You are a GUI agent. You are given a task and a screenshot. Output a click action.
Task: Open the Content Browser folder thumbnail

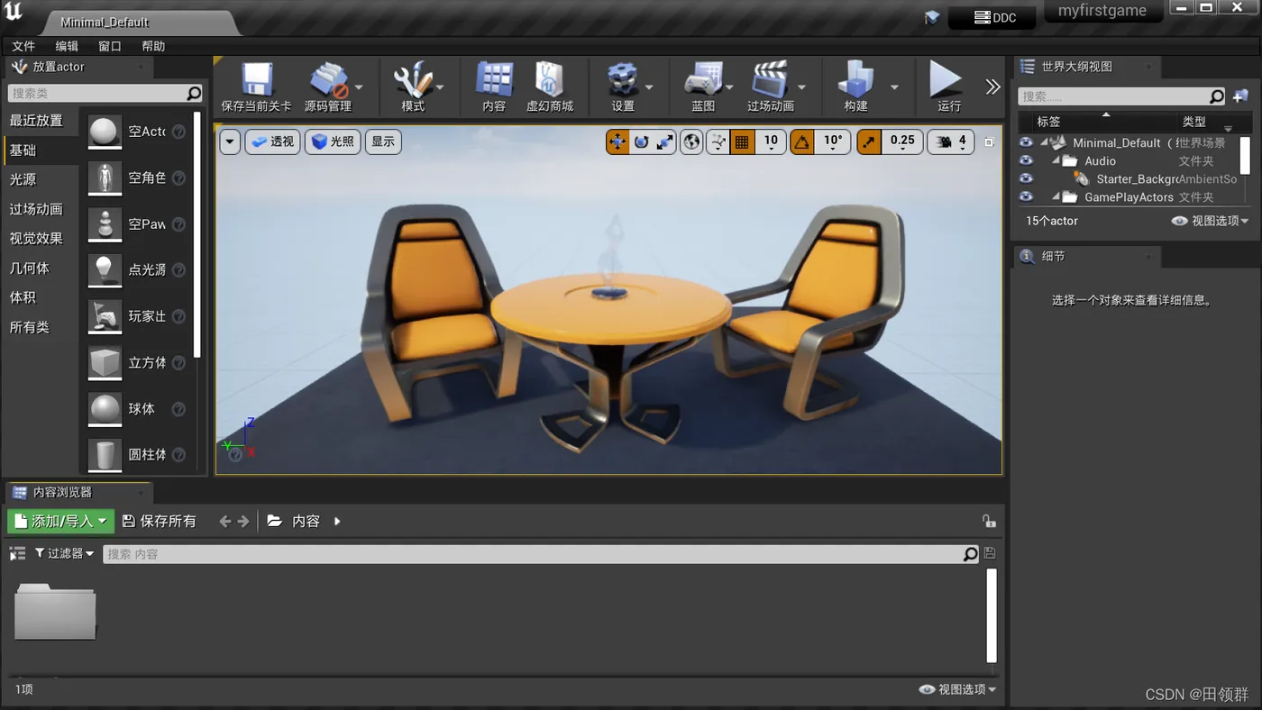point(55,611)
